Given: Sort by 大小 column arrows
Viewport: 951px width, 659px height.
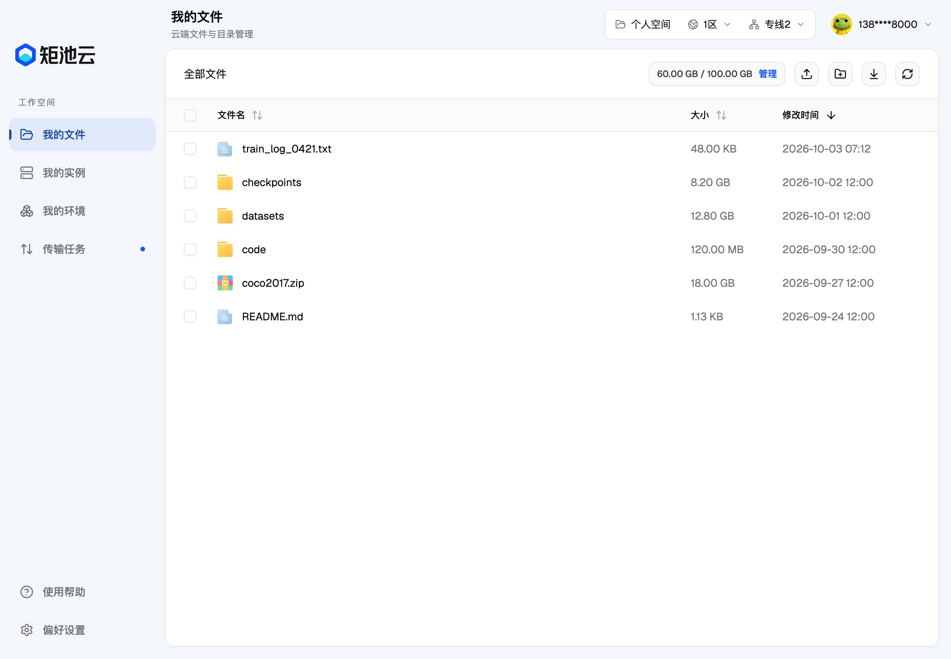Looking at the screenshot, I should (721, 115).
